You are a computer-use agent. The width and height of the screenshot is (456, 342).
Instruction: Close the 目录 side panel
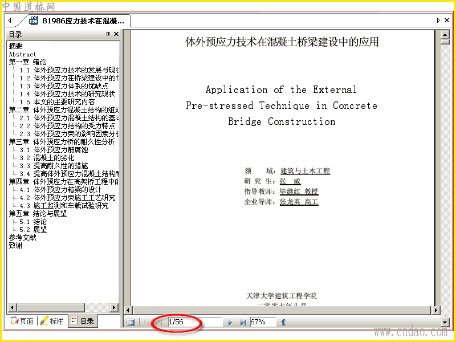coord(116,34)
